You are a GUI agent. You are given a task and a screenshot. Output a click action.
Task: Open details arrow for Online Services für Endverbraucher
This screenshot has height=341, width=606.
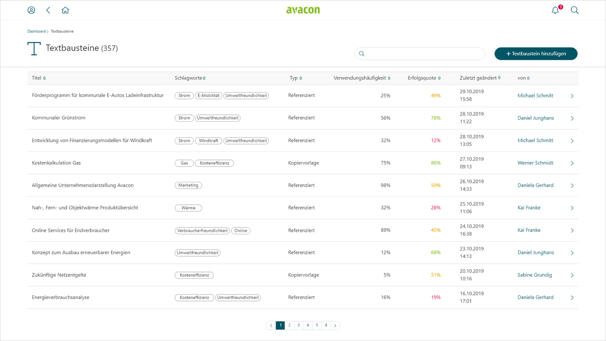tap(572, 230)
